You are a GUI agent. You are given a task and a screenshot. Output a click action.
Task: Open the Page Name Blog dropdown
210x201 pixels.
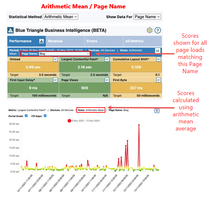pyautogui.click(x=65, y=54)
